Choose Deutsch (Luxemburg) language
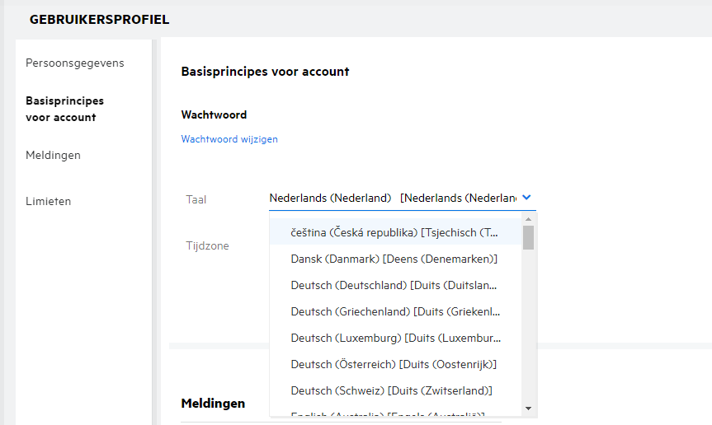 click(395, 338)
